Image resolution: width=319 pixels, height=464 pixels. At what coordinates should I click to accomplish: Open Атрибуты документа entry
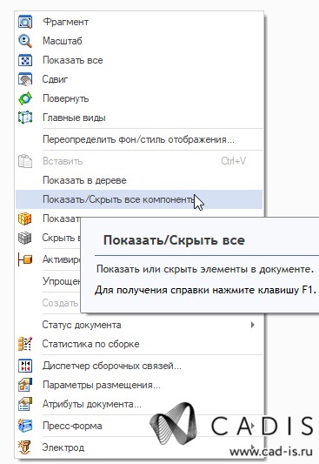click(x=139, y=404)
